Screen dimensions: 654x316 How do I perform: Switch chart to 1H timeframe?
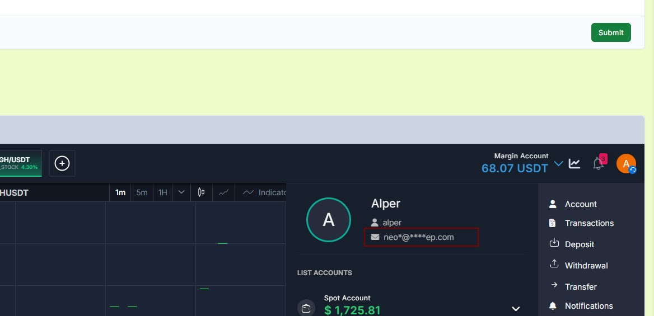[x=163, y=192]
